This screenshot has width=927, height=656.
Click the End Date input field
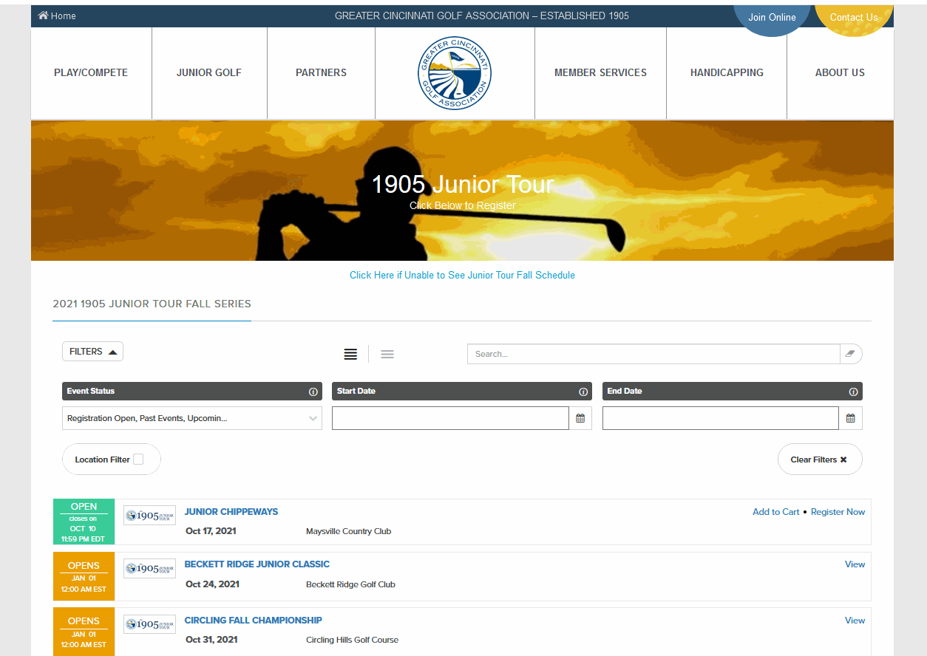coord(721,418)
